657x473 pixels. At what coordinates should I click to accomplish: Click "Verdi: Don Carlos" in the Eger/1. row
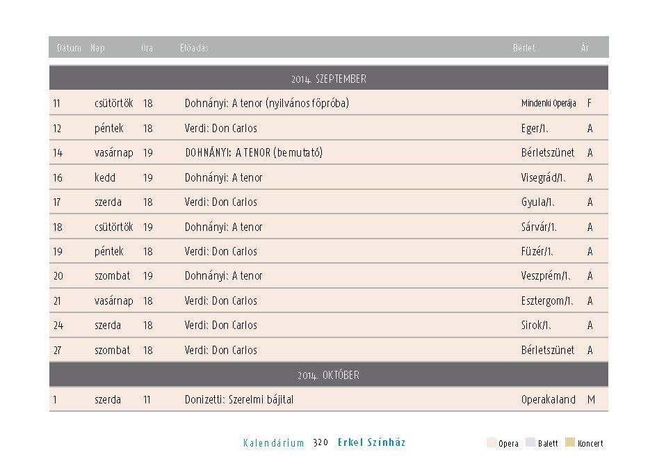pyautogui.click(x=221, y=128)
